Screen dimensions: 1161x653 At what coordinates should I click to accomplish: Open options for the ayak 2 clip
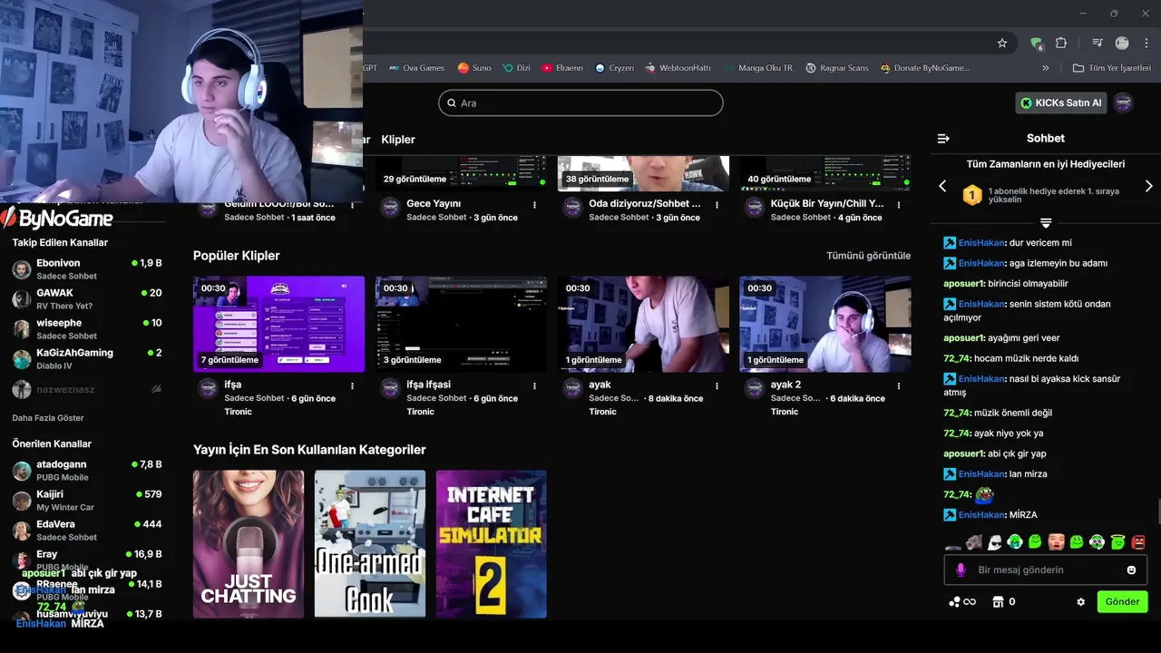pos(899,386)
